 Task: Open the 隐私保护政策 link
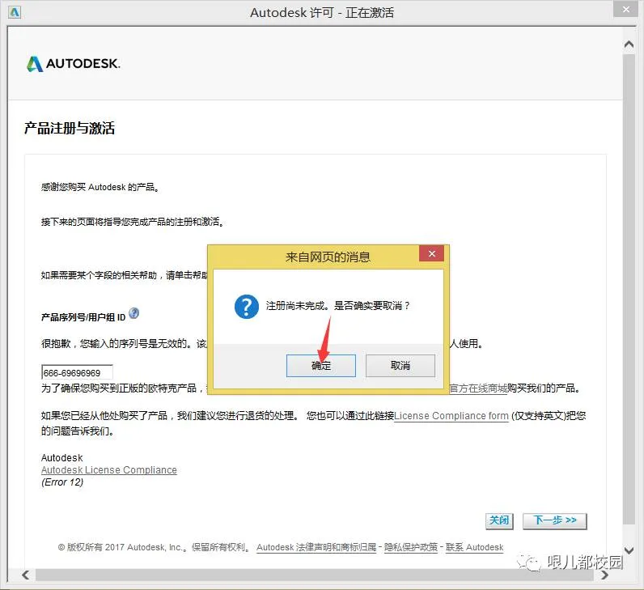(411, 548)
